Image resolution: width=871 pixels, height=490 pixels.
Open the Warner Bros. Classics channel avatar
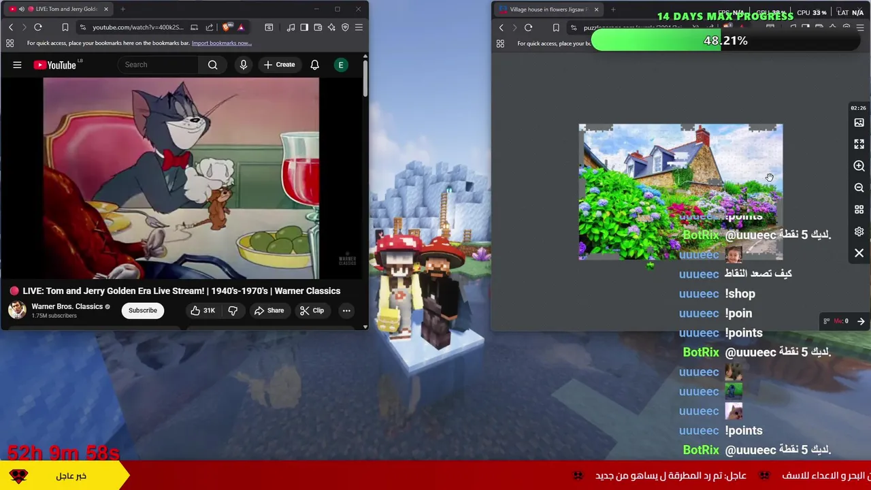[17, 310]
